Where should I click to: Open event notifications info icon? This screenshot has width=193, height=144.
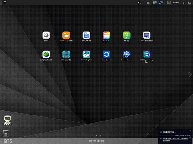[x=160, y=3]
